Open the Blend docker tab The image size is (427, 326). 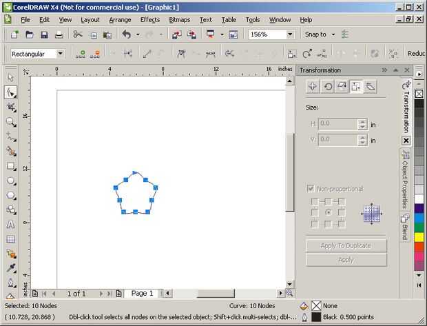pos(405,227)
